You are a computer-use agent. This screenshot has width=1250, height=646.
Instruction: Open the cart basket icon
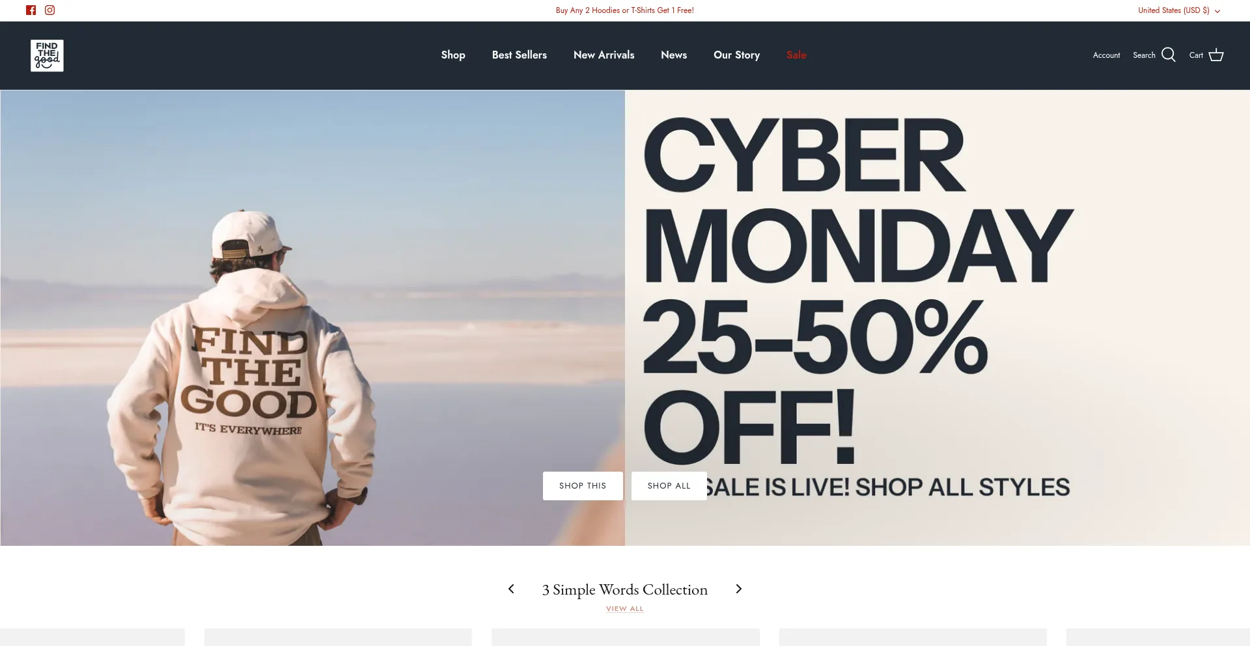tap(1215, 55)
